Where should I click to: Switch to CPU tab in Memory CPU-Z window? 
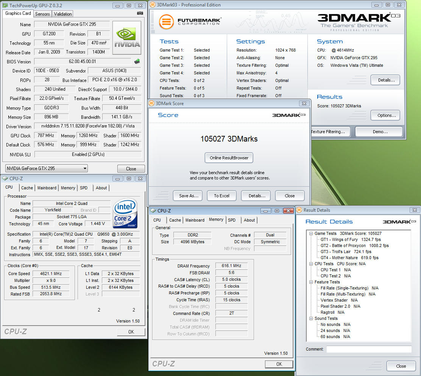(157, 220)
